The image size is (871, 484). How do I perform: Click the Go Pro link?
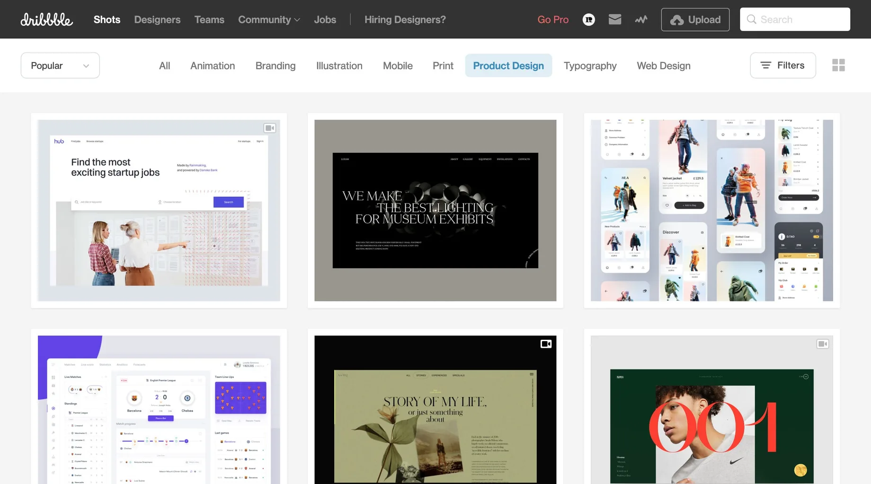552,19
